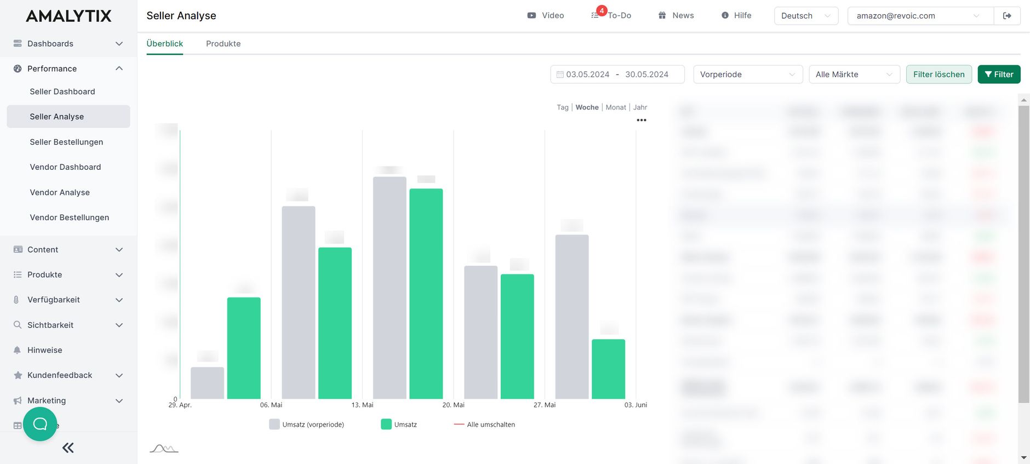Screen dimensions: 1030x464
Task: Open the amazon@revoic.com account dropdown
Action: click(x=920, y=16)
